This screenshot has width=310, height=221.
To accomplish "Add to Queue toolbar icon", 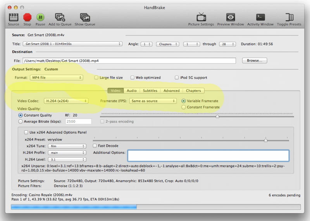I will (x=60, y=17).
